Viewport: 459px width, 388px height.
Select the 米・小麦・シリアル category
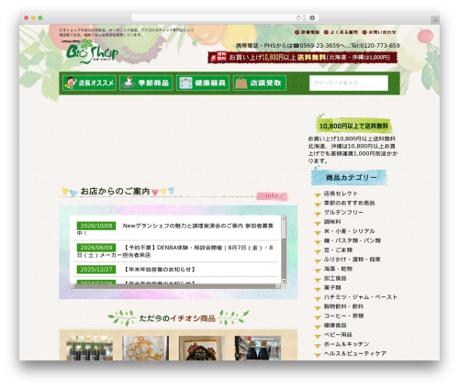(x=349, y=231)
